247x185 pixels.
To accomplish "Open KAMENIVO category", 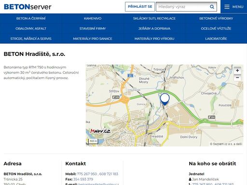I will pos(93,18).
